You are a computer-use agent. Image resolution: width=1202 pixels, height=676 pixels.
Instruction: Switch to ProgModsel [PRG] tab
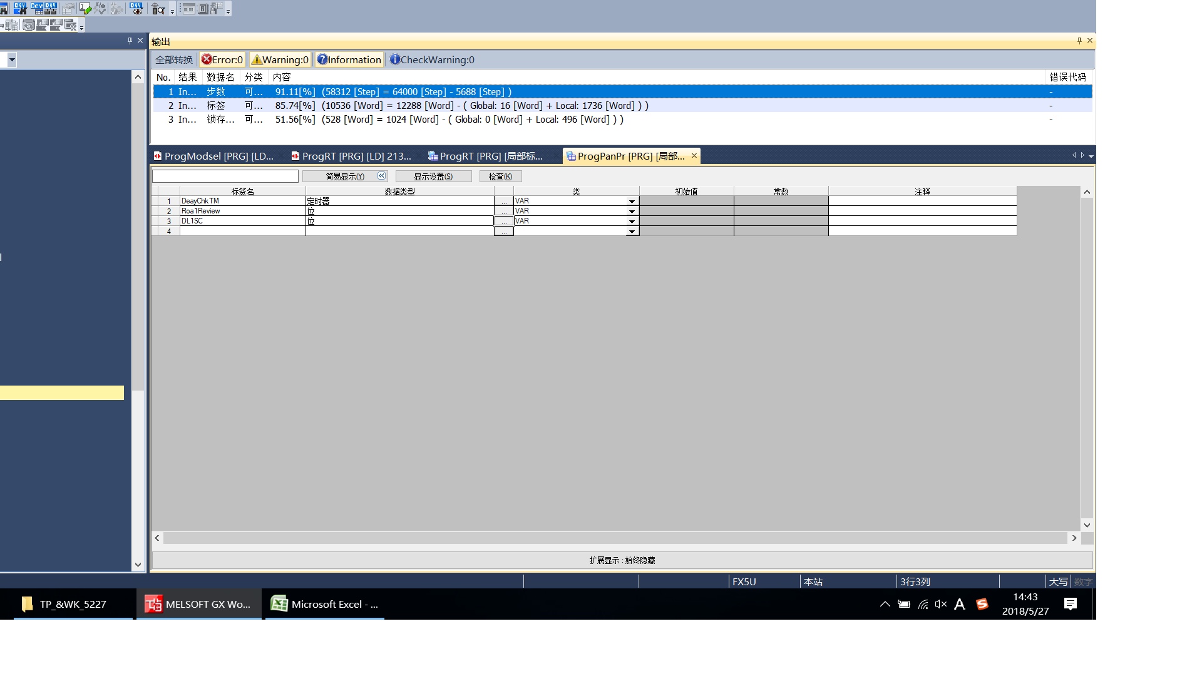click(x=214, y=156)
